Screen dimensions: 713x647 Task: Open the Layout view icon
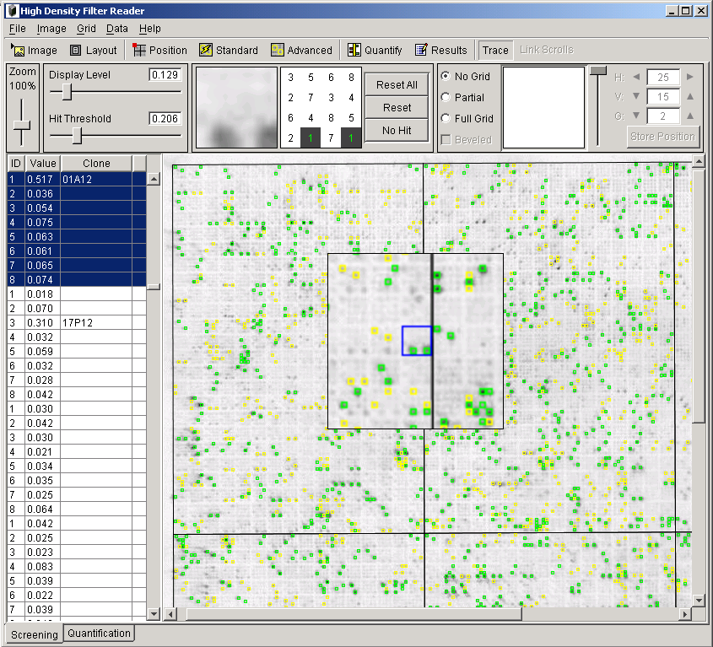point(95,50)
